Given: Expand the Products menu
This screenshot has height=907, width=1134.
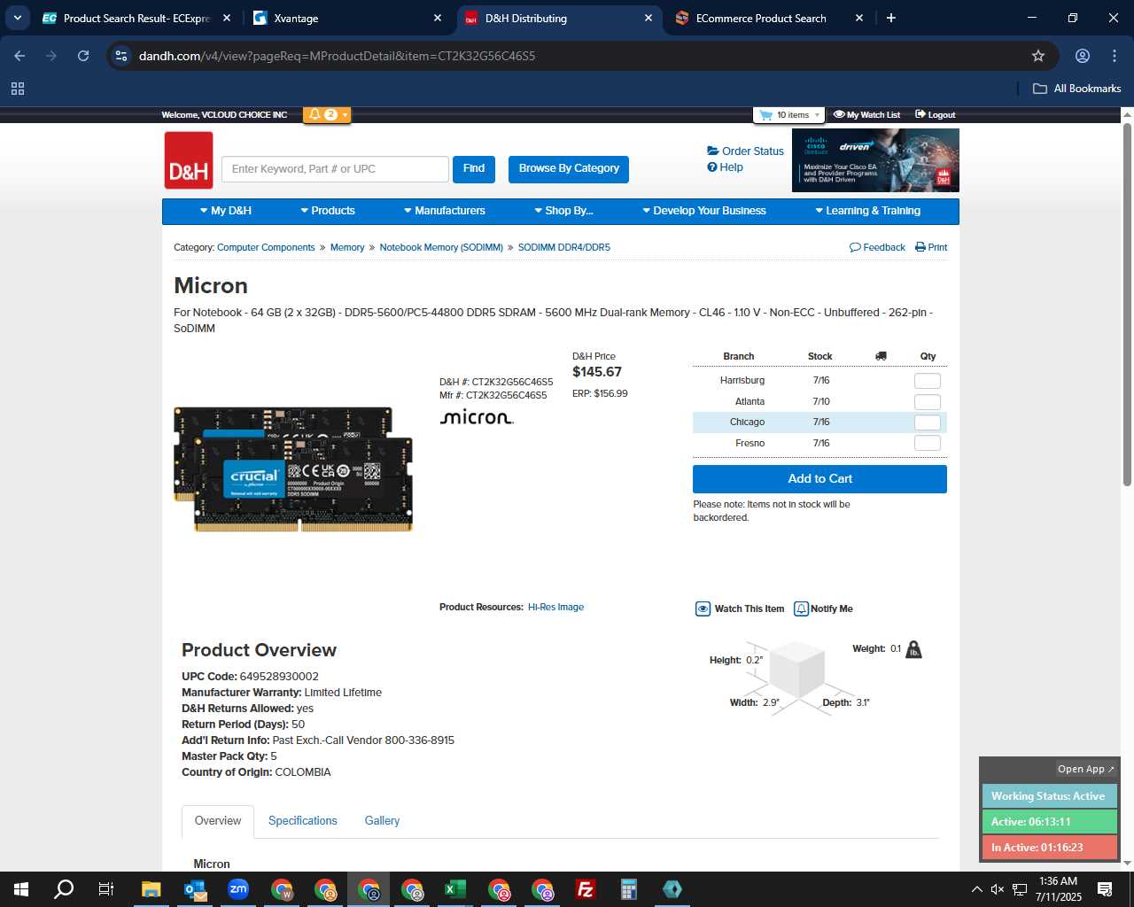Looking at the screenshot, I should pyautogui.click(x=328, y=211).
